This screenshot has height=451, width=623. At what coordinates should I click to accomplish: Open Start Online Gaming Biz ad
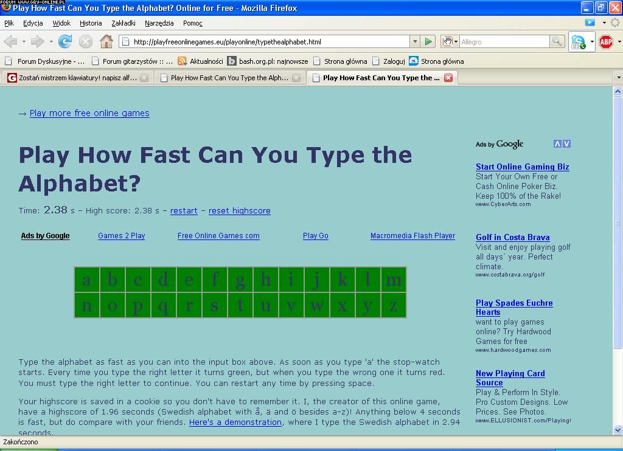[x=523, y=167]
